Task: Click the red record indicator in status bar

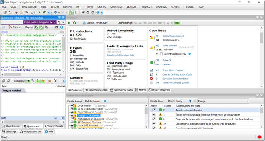Action: click(259, 137)
